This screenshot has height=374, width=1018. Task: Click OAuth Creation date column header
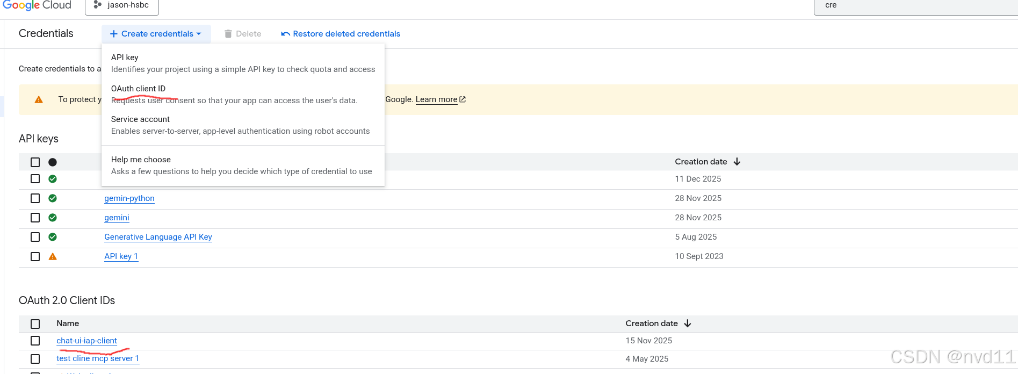[652, 323]
